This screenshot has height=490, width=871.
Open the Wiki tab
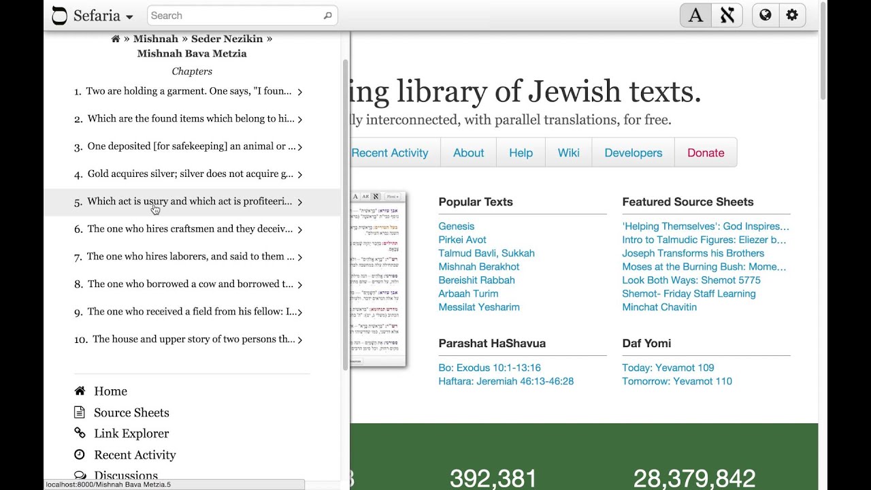click(x=569, y=153)
